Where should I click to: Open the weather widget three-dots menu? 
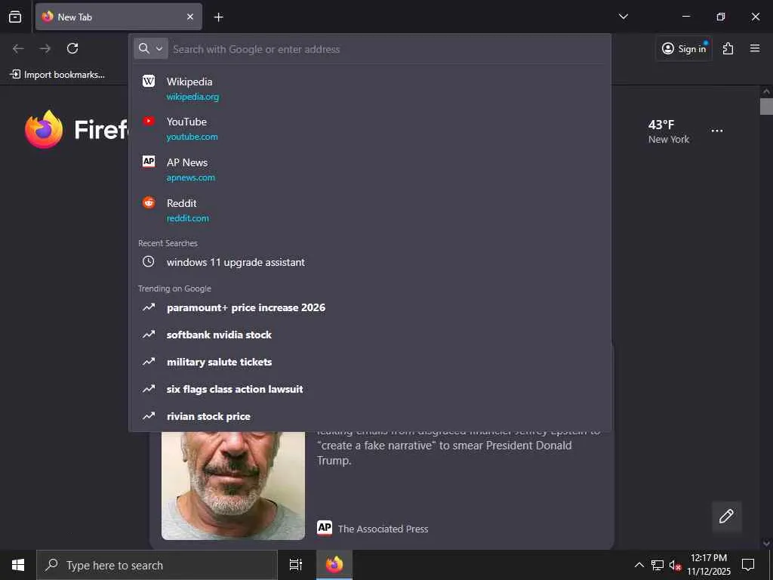(x=717, y=131)
